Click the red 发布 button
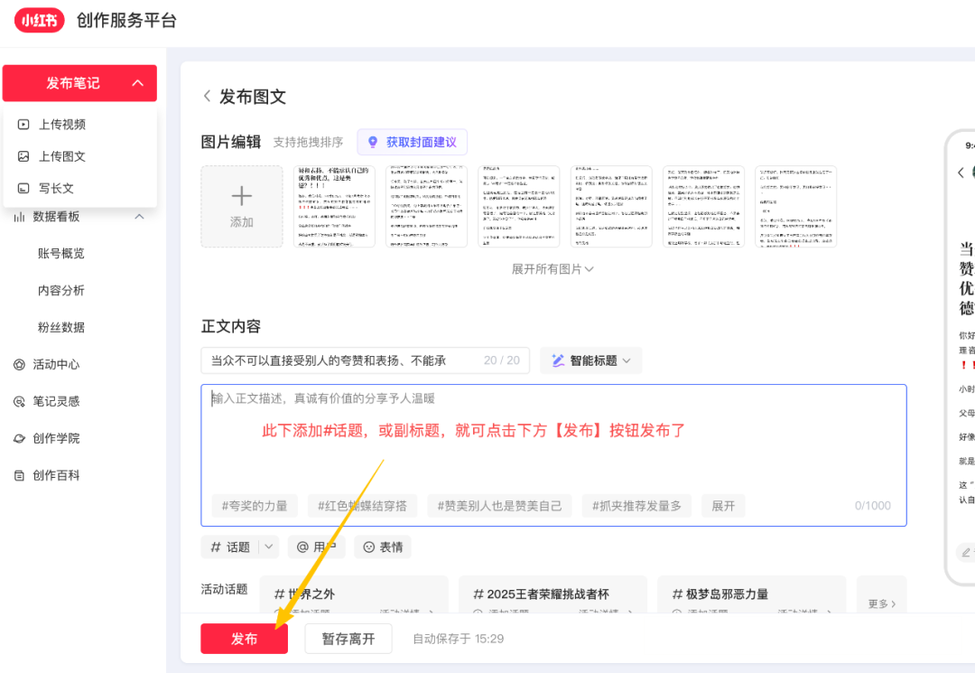 245,639
